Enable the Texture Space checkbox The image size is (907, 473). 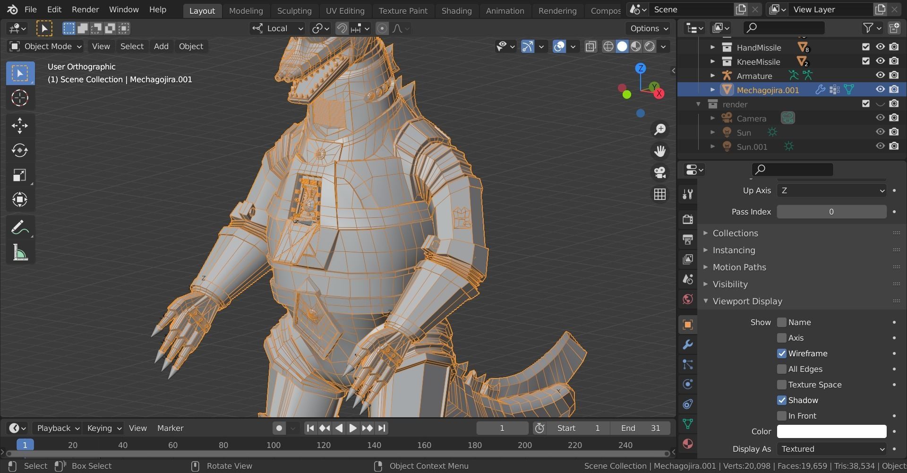pyautogui.click(x=782, y=385)
